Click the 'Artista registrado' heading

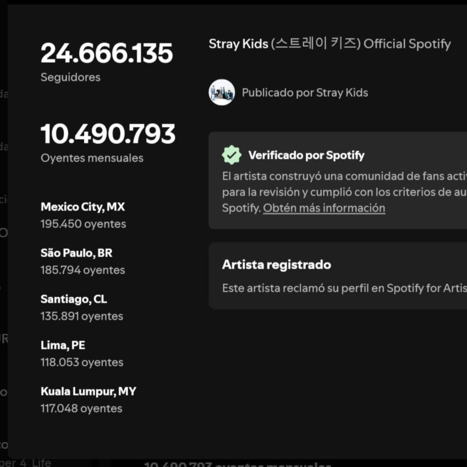[277, 265]
